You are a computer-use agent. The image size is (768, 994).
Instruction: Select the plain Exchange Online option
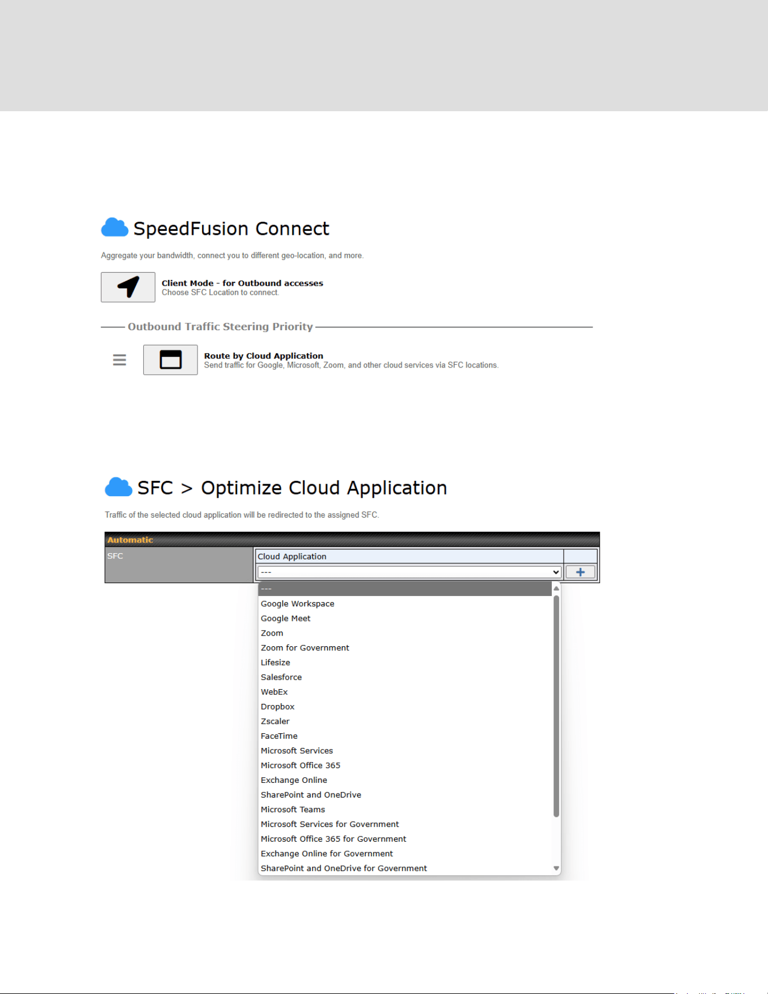tap(405, 780)
